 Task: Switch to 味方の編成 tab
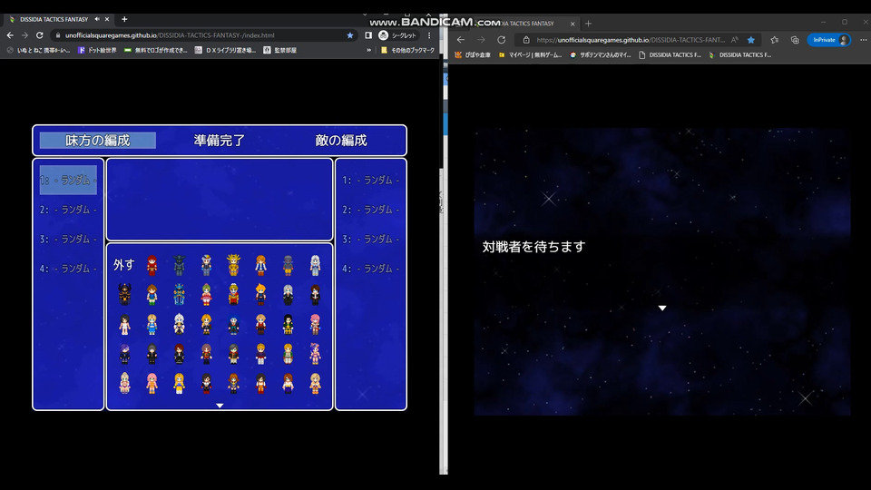point(98,141)
